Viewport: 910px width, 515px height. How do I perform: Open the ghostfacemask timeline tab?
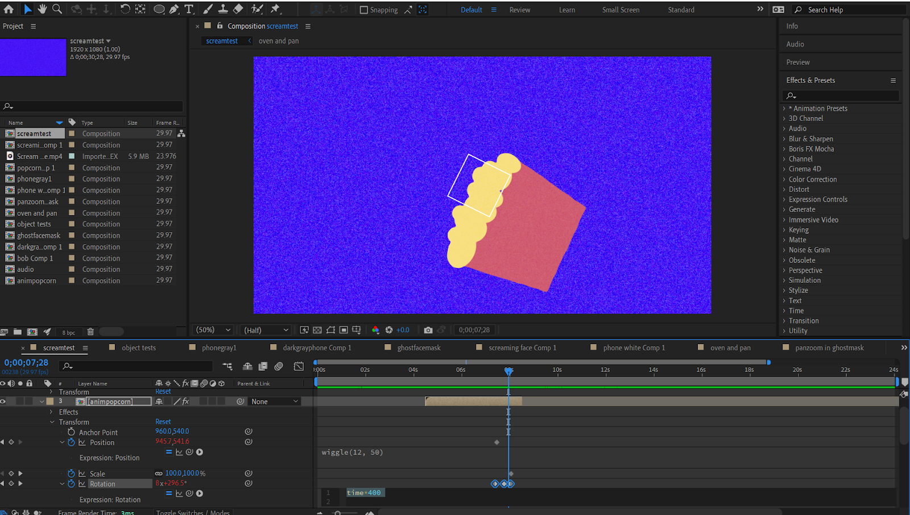coord(419,347)
